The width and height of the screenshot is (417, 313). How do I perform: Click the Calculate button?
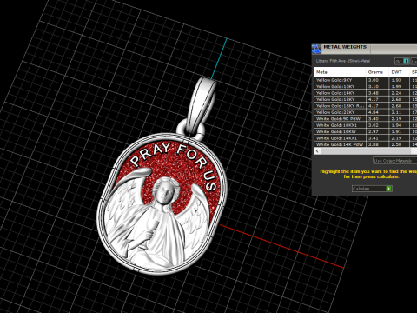(372, 189)
